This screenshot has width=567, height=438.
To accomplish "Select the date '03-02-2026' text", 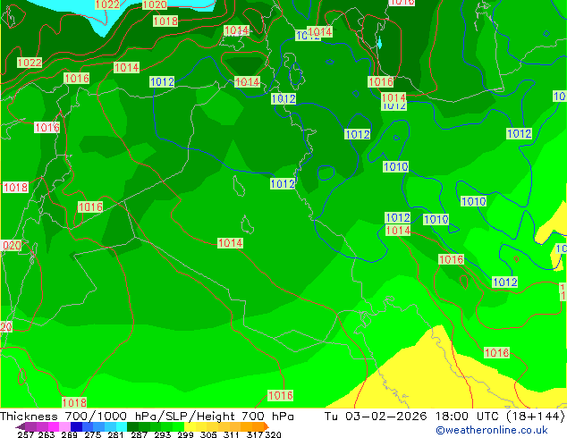I will (x=386, y=417).
